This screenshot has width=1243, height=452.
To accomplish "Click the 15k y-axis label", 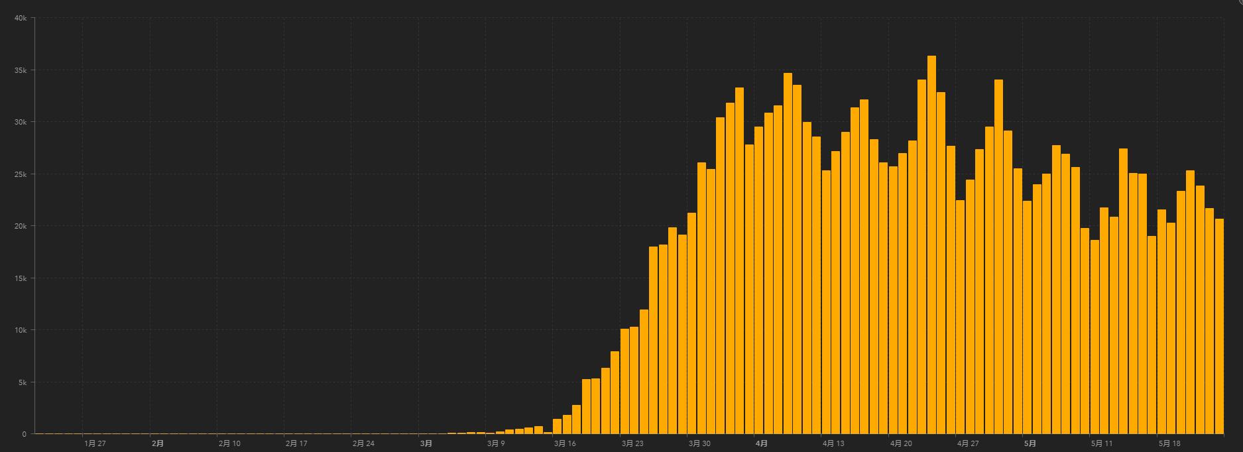I will pyautogui.click(x=20, y=278).
